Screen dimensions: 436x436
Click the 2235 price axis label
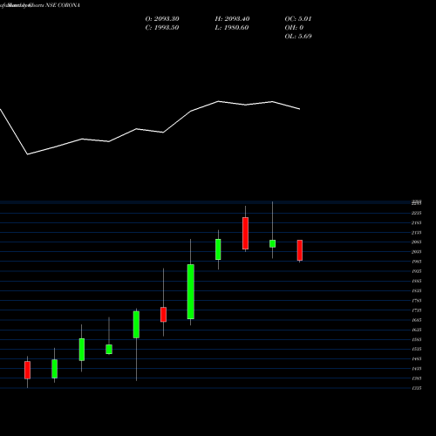click(416, 213)
